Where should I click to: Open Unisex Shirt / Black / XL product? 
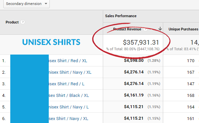click(x=69, y=96)
